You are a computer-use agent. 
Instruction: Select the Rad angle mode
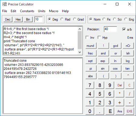[x=65, y=19]
